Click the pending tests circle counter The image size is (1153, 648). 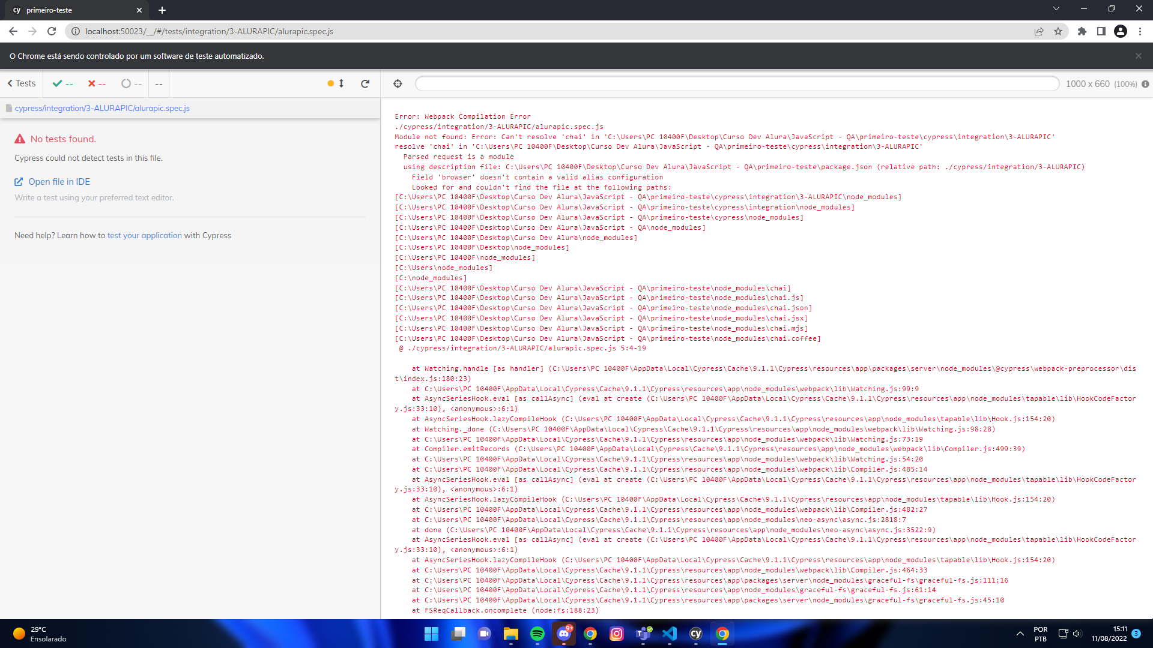point(132,84)
